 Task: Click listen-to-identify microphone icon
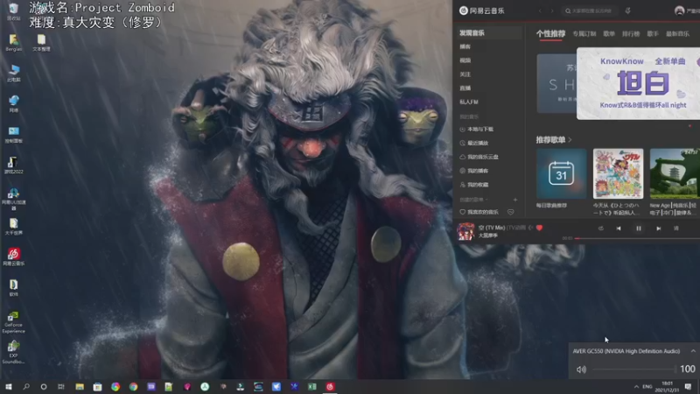(x=627, y=11)
